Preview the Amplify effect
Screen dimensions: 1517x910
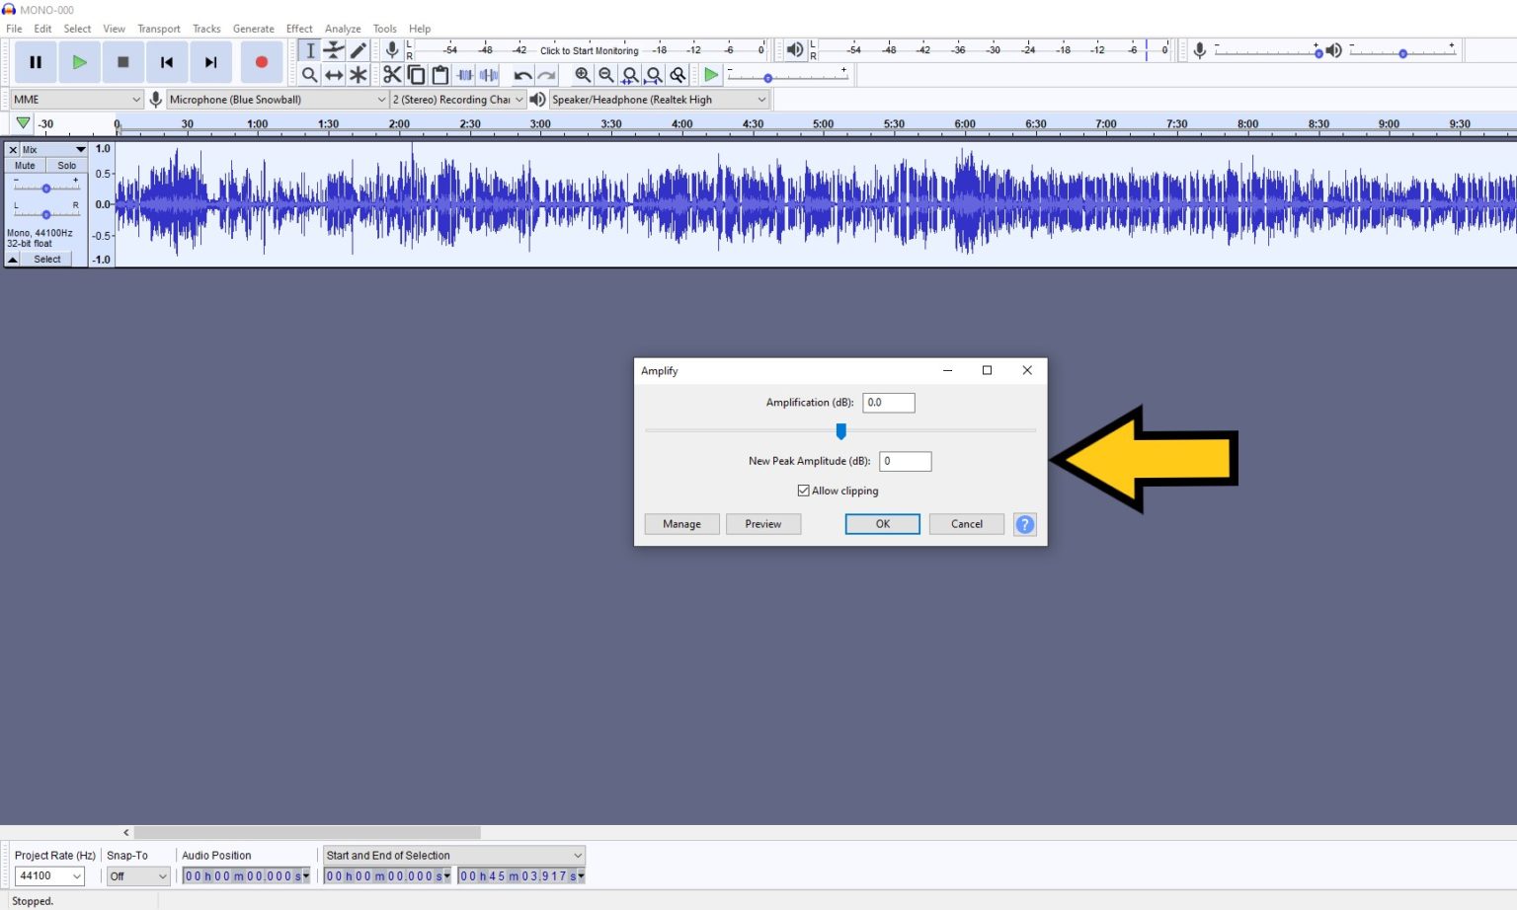pyautogui.click(x=762, y=524)
